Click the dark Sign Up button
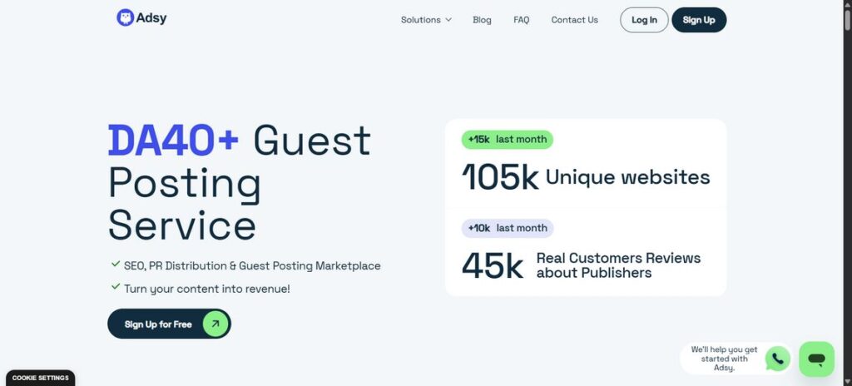Viewport: 852px width, 386px height. (698, 20)
